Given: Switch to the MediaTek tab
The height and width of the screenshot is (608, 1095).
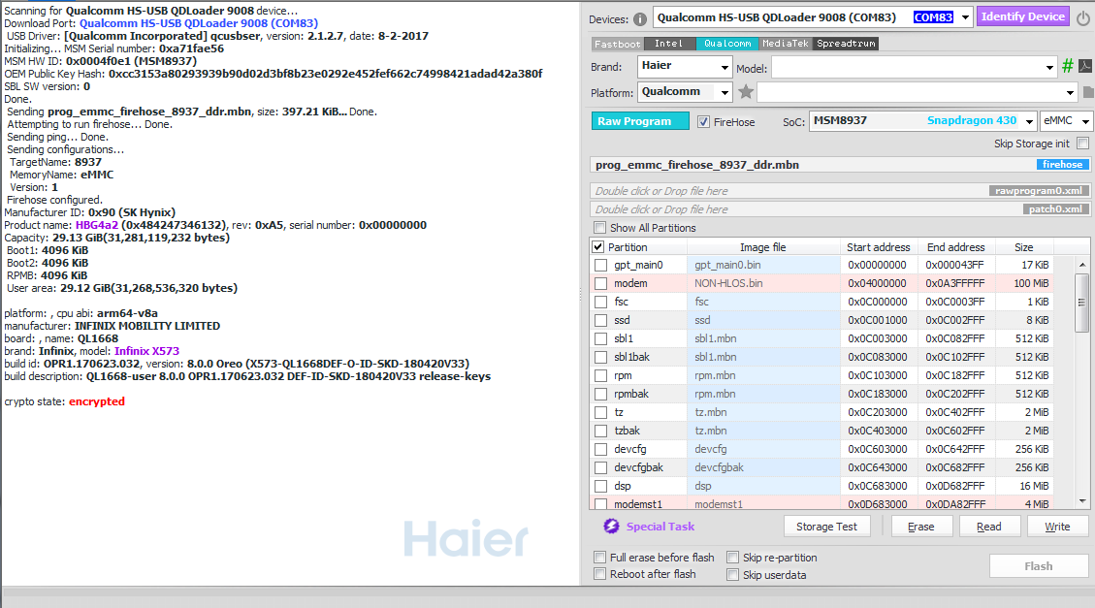Looking at the screenshot, I should tap(786, 44).
